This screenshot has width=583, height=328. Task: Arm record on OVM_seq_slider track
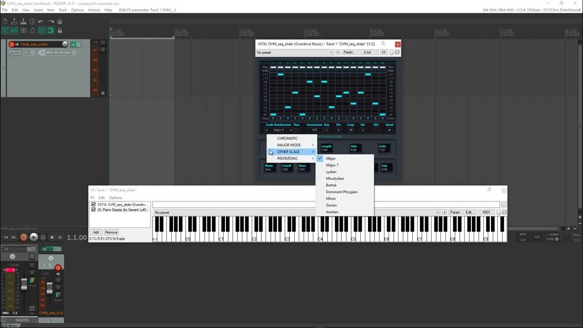12,44
